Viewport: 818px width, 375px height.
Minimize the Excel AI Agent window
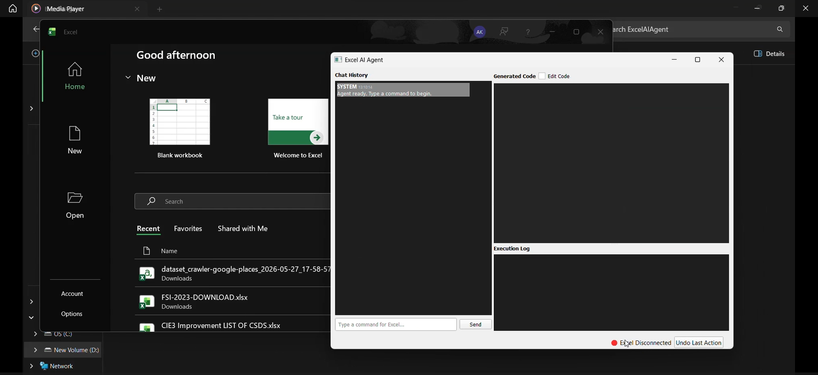[674, 60]
